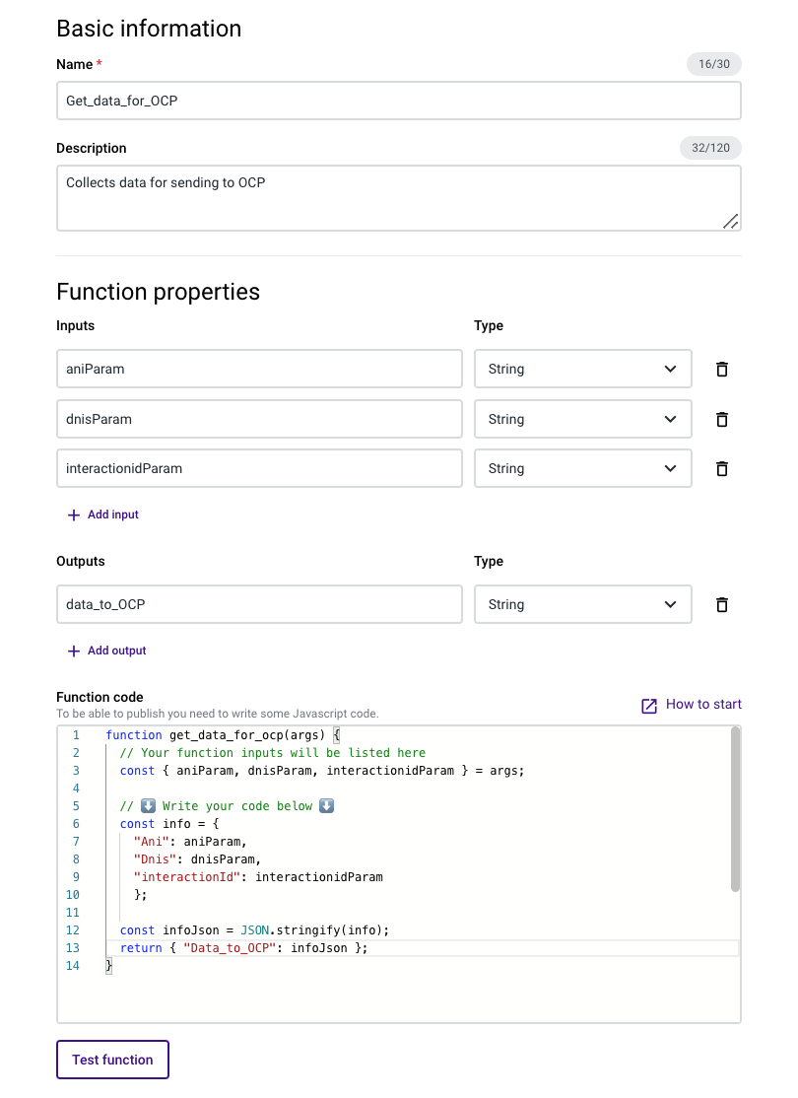Screen dimensions: 798x1098
Task: Delete the interactionidParam input row
Action: tap(721, 468)
